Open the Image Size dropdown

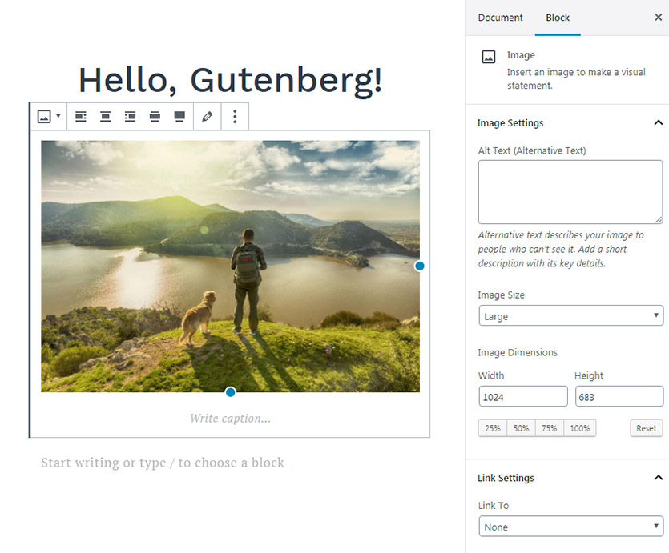coord(571,315)
